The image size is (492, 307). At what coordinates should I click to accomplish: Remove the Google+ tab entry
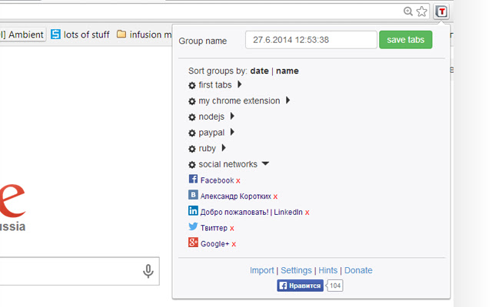[234, 244]
